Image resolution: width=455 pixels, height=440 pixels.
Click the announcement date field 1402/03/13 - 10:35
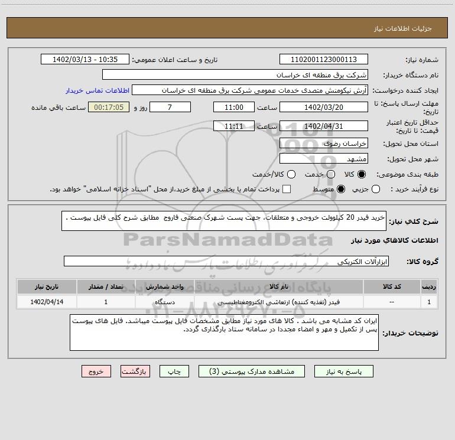(85, 59)
